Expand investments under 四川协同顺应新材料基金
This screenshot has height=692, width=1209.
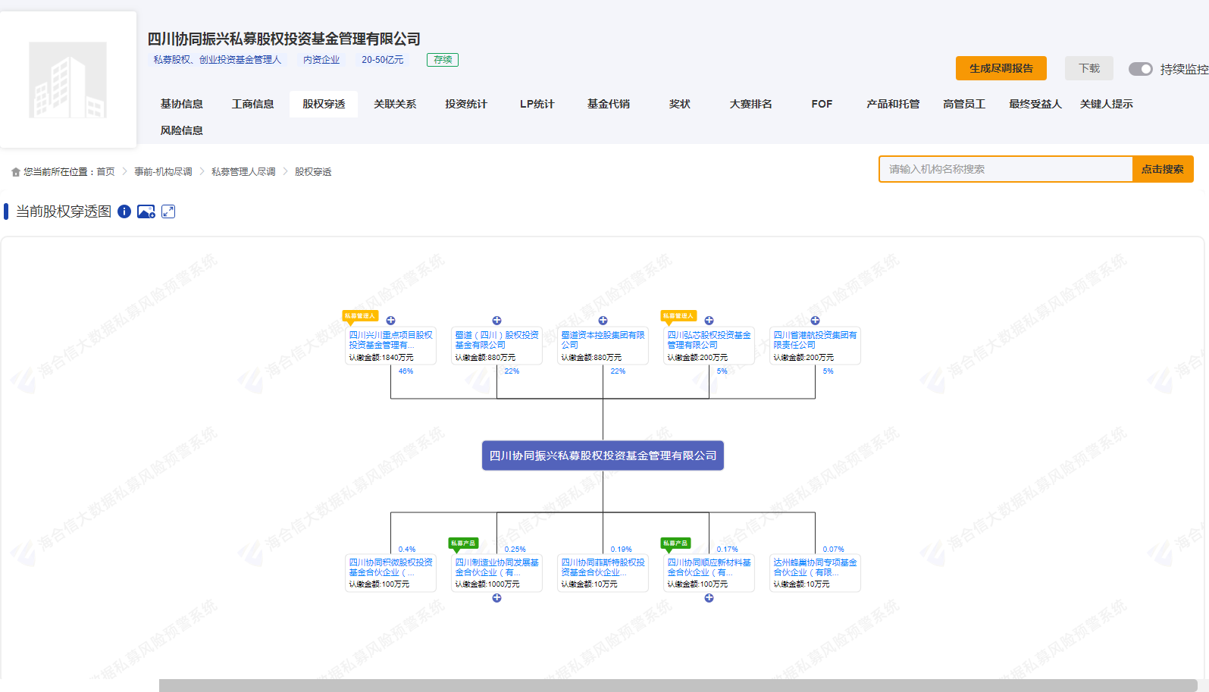point(709,598)
